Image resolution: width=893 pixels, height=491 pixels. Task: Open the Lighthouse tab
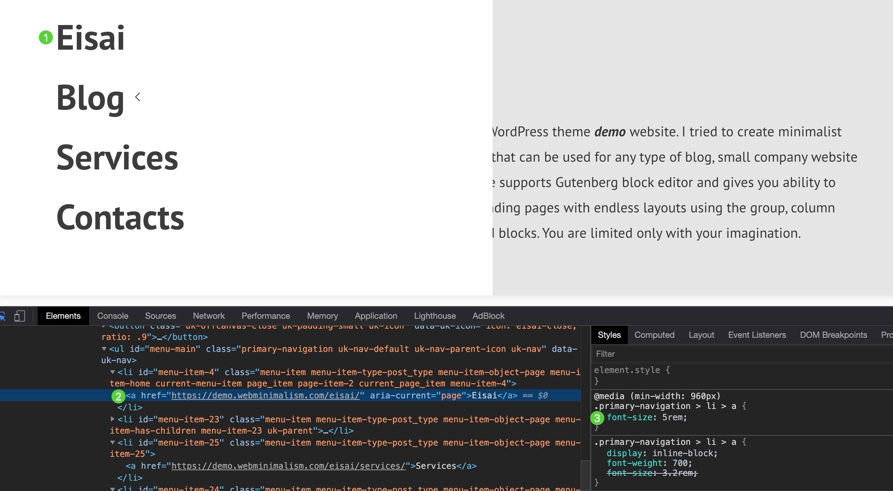click(435, 316)
